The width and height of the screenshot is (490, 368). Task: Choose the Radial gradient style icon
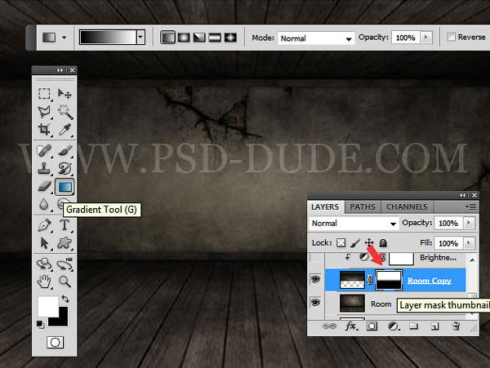click(x=184, y=38)
